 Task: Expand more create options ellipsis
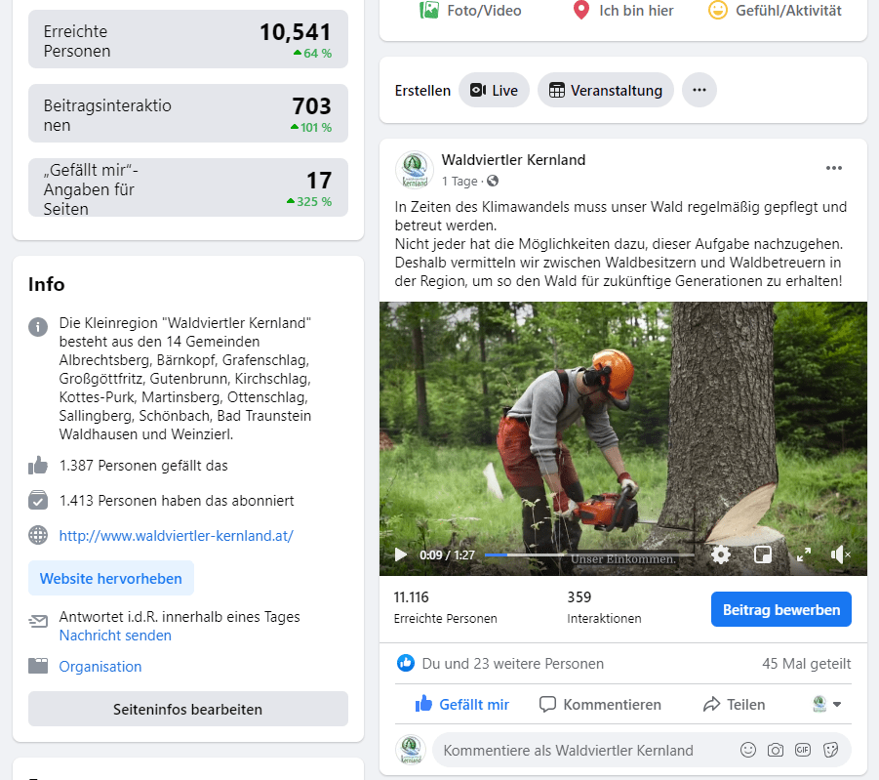[x=699, y=90]
